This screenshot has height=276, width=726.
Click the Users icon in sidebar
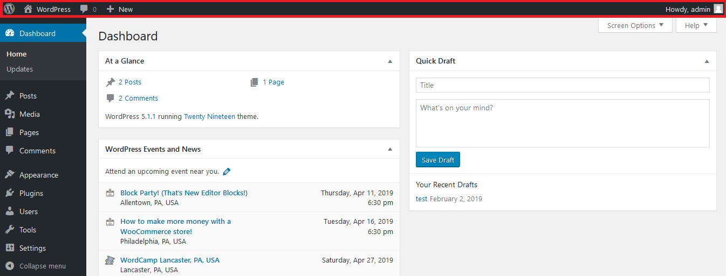[x=10, y=211]
